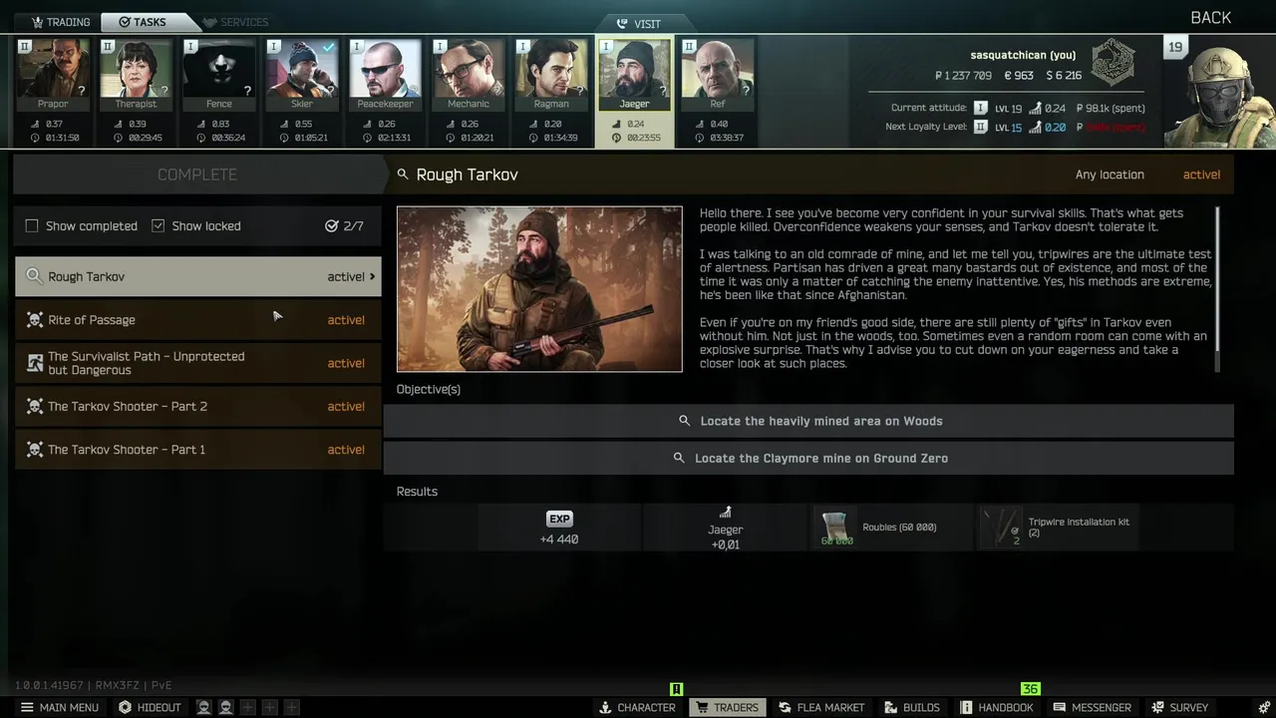Click the skull icon beside Rite of Passage
The width and height of the screenshot is (1276, 718).
[x=35, y=320]
